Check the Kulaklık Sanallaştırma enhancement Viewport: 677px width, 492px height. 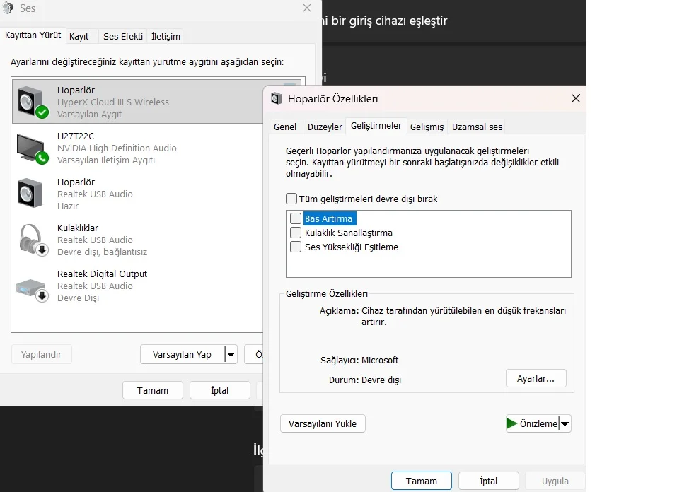click(296, 233)
